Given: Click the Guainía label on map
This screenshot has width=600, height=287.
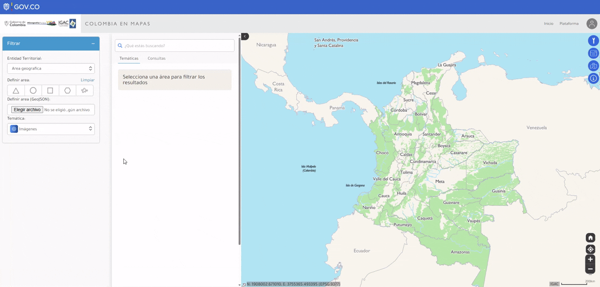Looking at the screenshot, I should pos(498,191).
